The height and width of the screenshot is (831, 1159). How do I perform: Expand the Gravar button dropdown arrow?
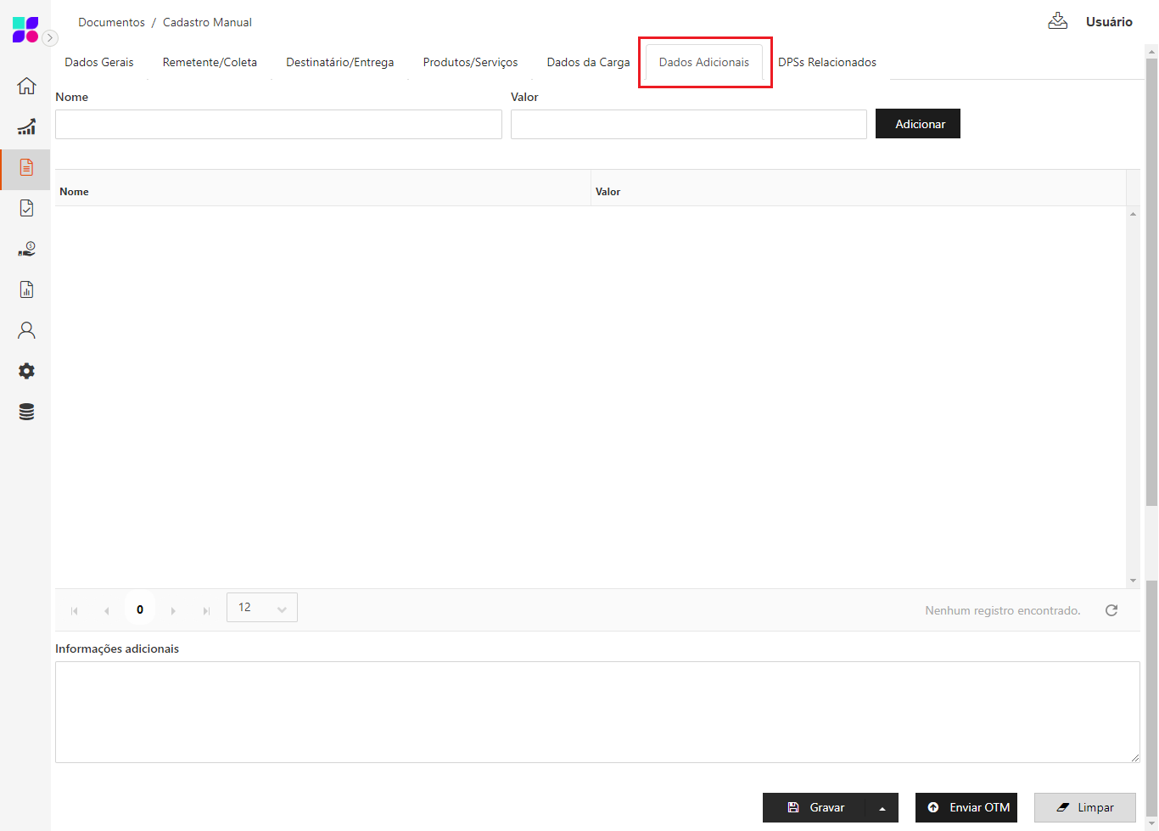(x=882, y=808)
